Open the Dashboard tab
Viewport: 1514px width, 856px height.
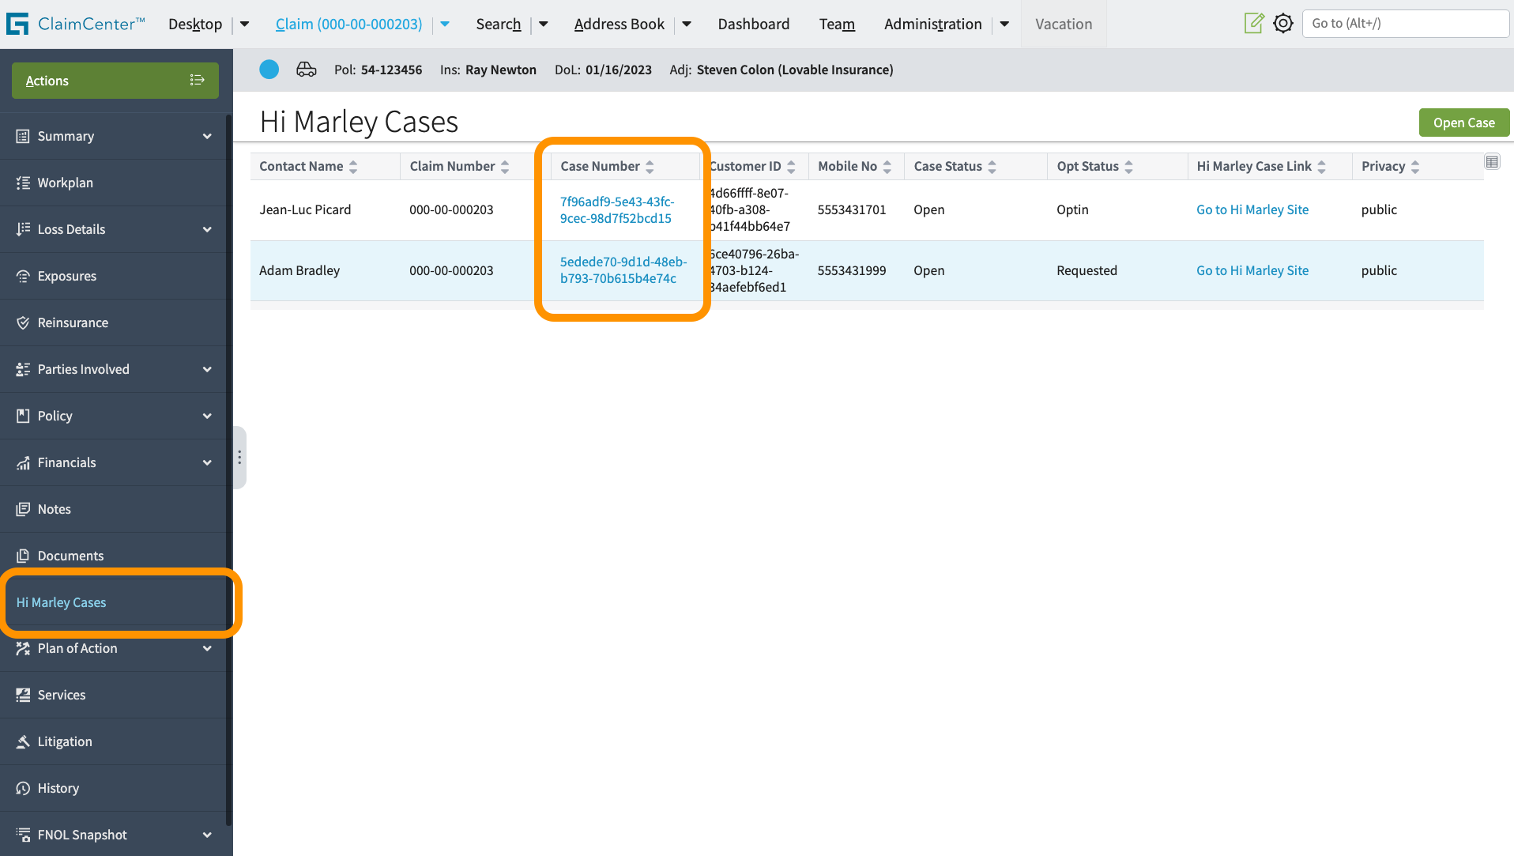[x=753, y=25]
